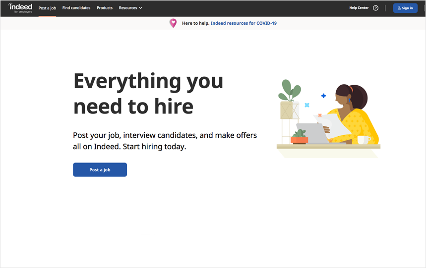Screen dimensions: 426x268
Task: Click the pink heart pin icon
Action: [x=173, y=23]
